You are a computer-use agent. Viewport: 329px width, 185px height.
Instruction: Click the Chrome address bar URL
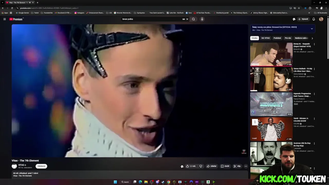(49, 8)
